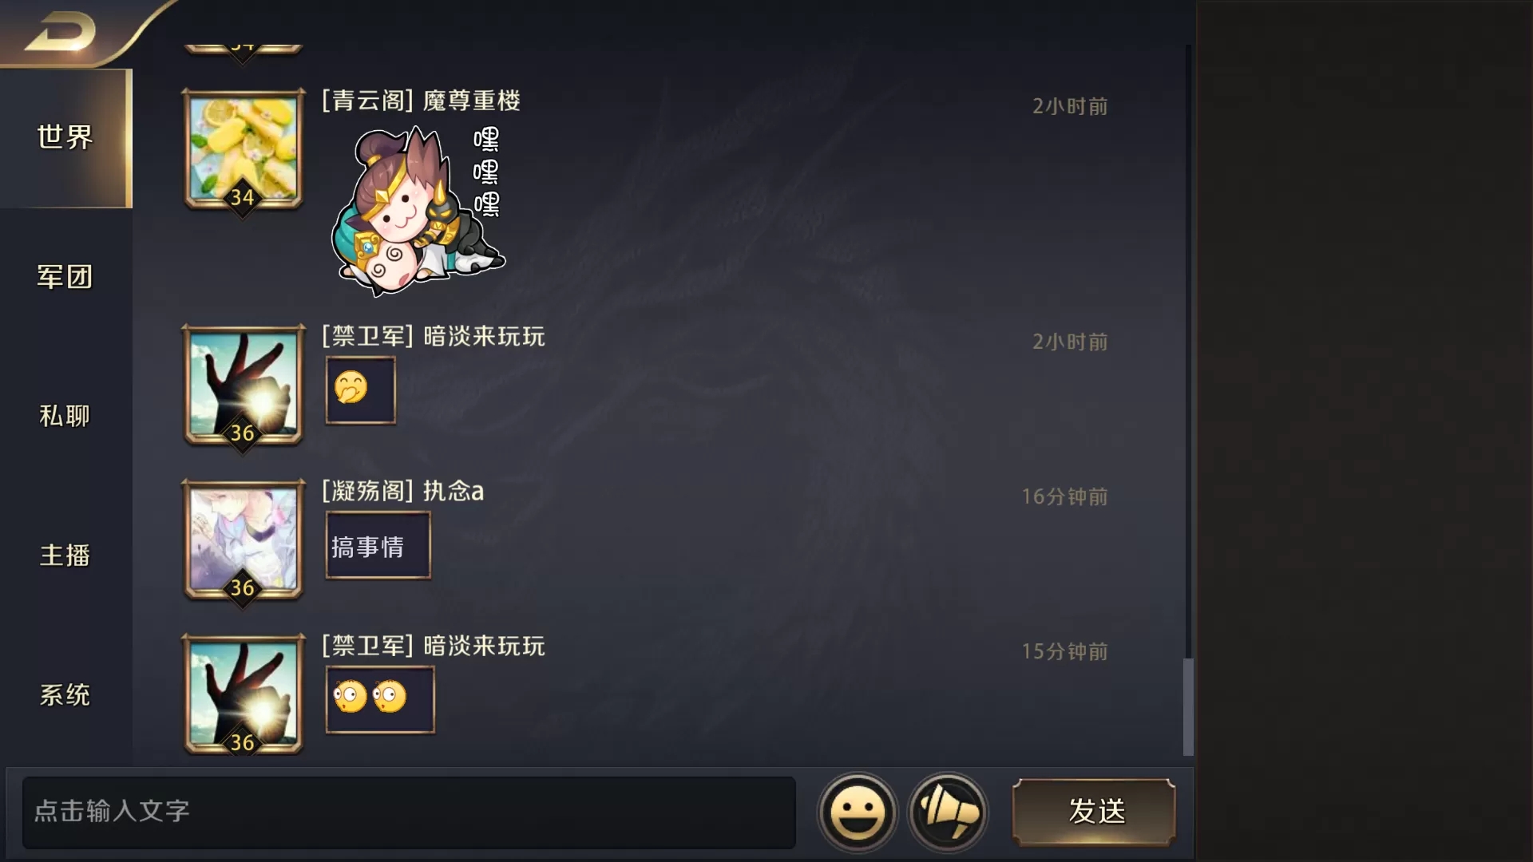The height and width of the screenshot is (862, 1533).
Task: Switch to the 军团 channel tab
Action: pyautogui.click(x=65, y=277)
